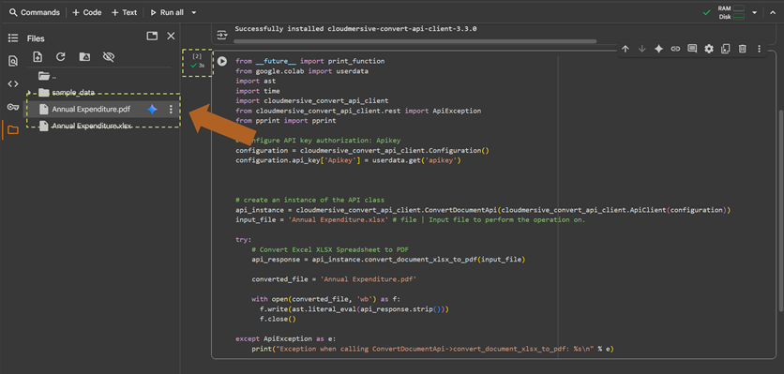
Task: Open the Table of contents sidebar icon
Action: (x=13, y=38)
